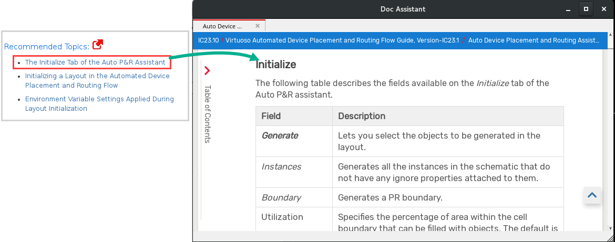615x242 pixels.
Task: Maximize the Doc Assistant window
Action: pos(586,9)
